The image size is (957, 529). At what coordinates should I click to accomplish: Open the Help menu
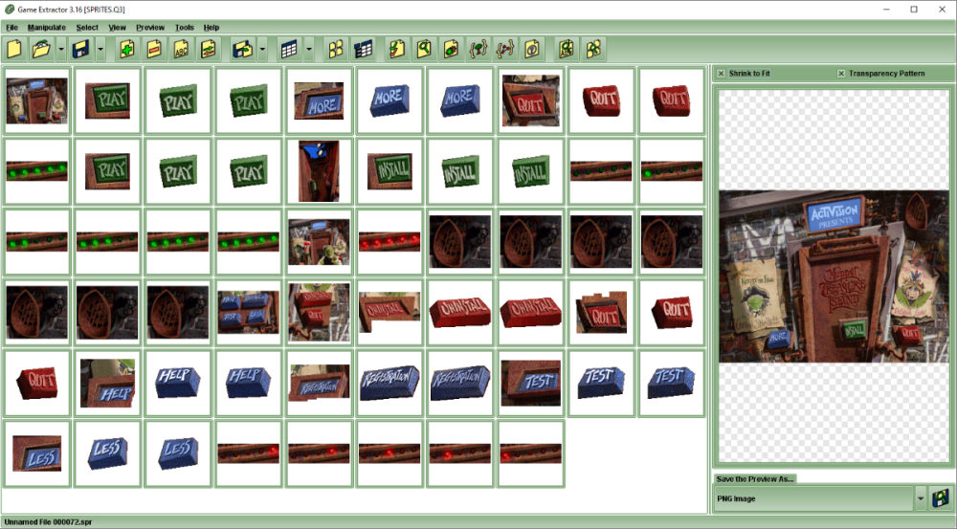[x=211, y=28]
